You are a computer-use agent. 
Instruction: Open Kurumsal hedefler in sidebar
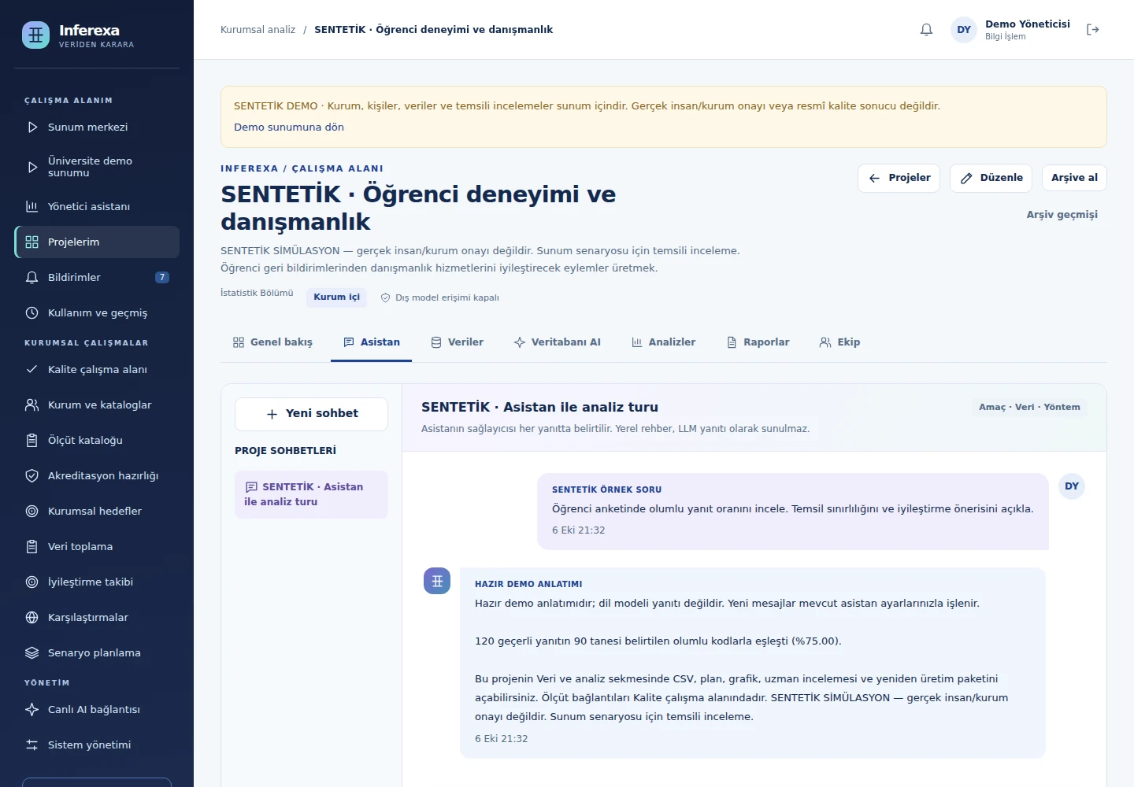click(x=97, y=512)
